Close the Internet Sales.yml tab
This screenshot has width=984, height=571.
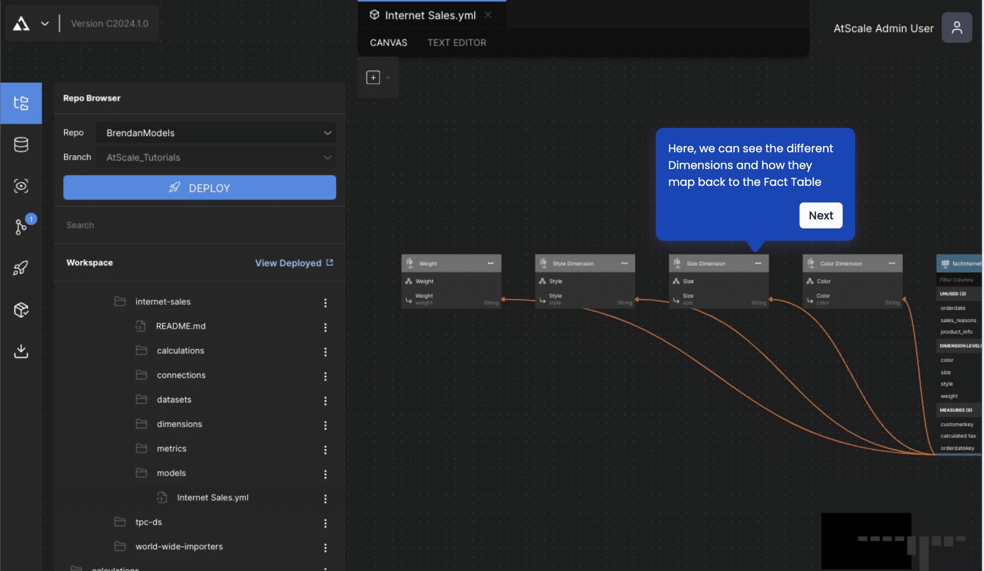[488, 15]
